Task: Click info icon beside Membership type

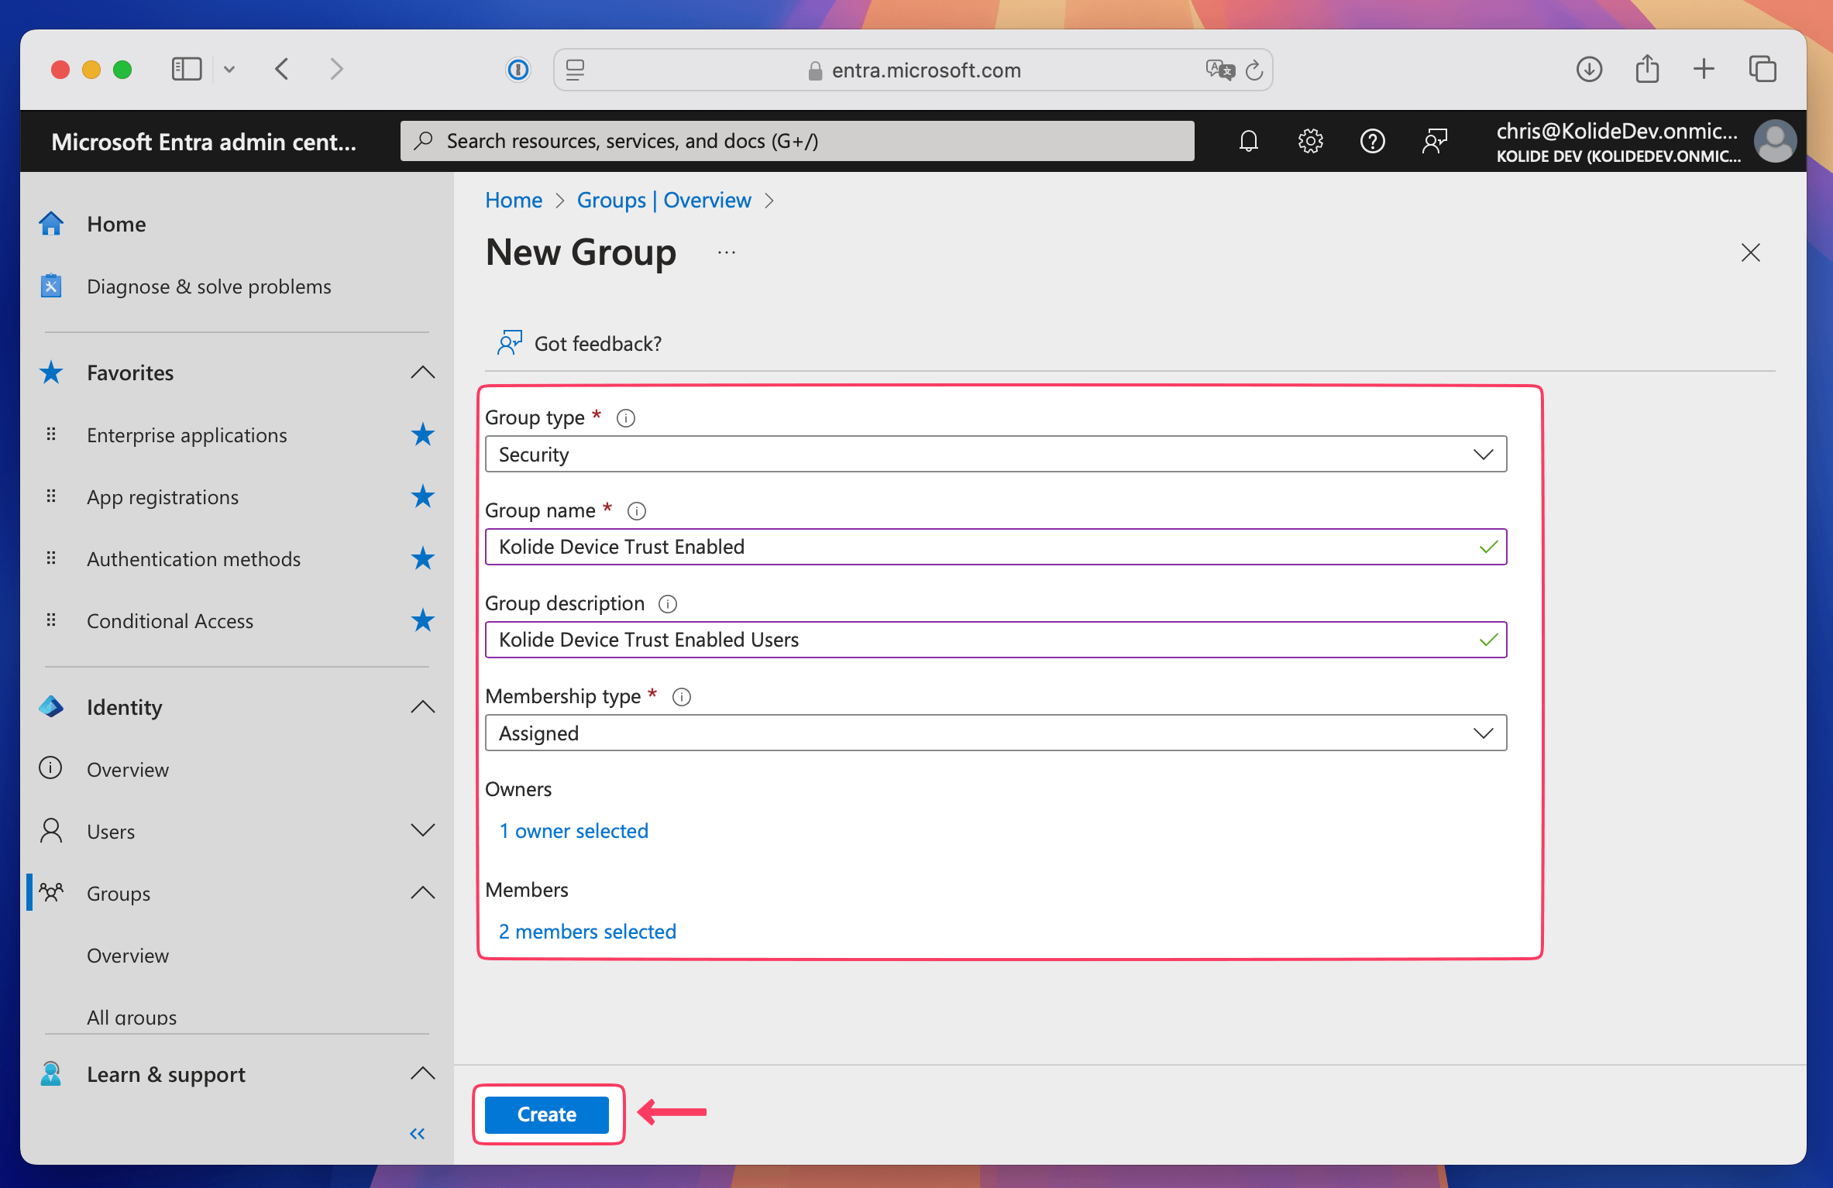Action: coord(682,697)
